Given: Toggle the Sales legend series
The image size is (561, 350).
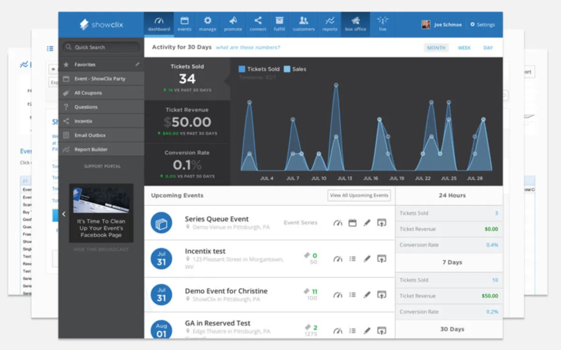Looking at the screenshot, I should click(295, 69).
